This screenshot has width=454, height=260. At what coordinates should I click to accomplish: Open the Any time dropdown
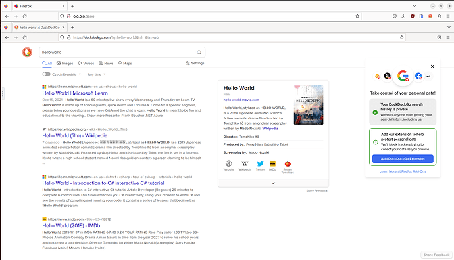[x=97, y=74]
